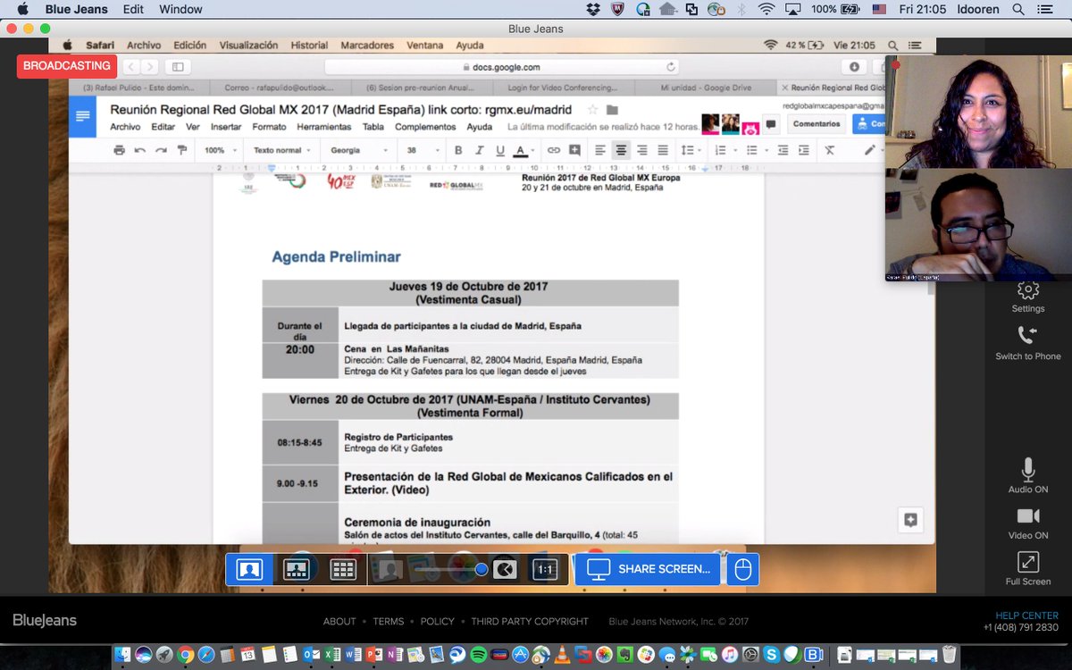
Task: Toggle italic in shared Docs toolbar
Action: tap(479, 150)
